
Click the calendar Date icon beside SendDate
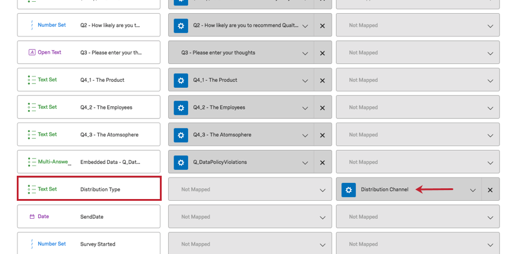pyautogui.click(x=32, y=216)
